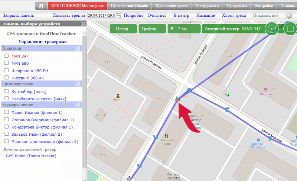Click the round square-icon map button
297x181 pixels.
[290, 29]
